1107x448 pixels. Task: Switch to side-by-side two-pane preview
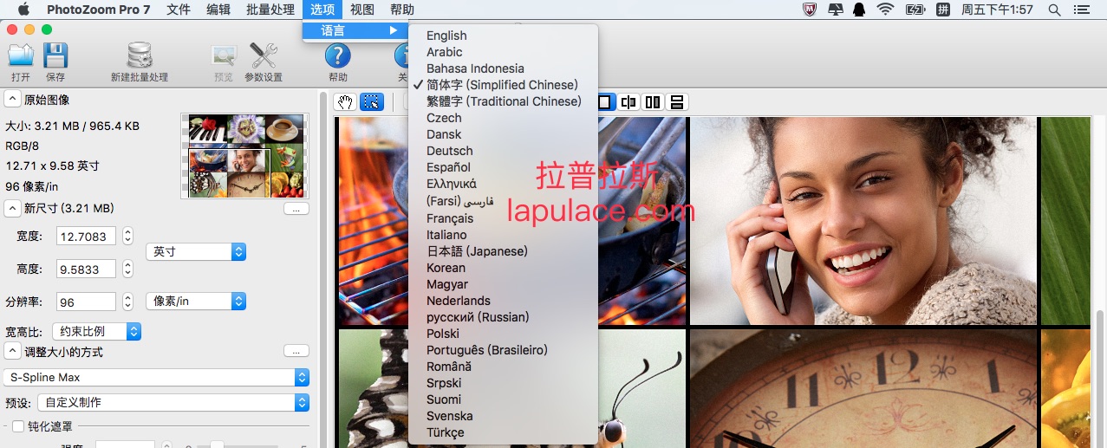[653, 102]
